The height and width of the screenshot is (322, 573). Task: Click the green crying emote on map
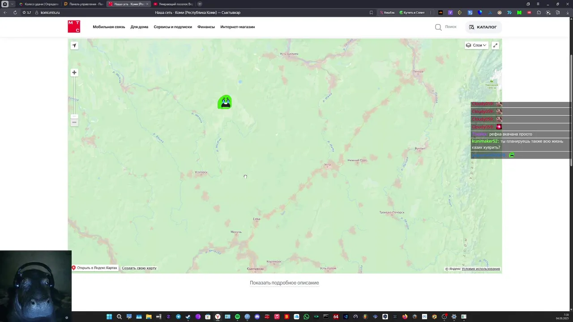(x=225, y=102)
